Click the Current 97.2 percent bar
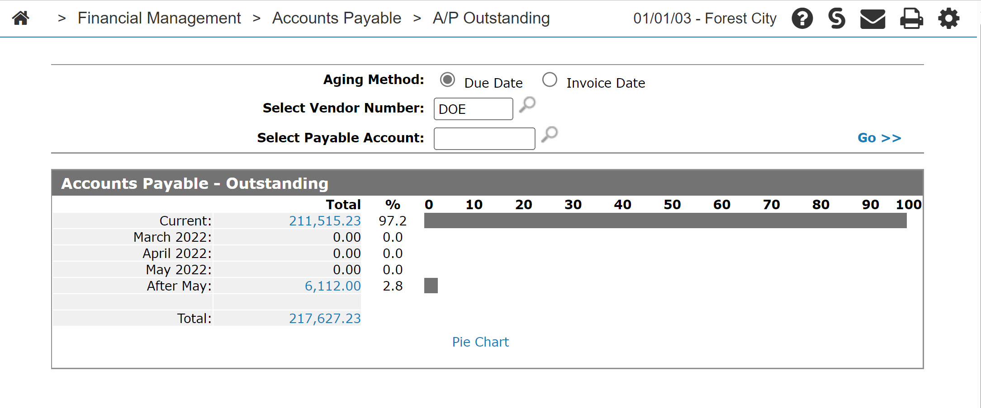 [665, 221]
